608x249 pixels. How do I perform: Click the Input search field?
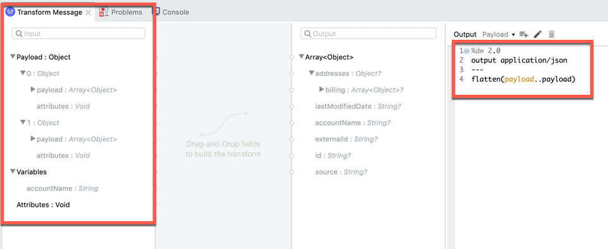coord(78,33)
